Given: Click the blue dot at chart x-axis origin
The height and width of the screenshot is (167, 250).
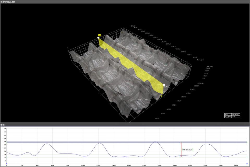Looking at the screenshot, I should point(7,164).
